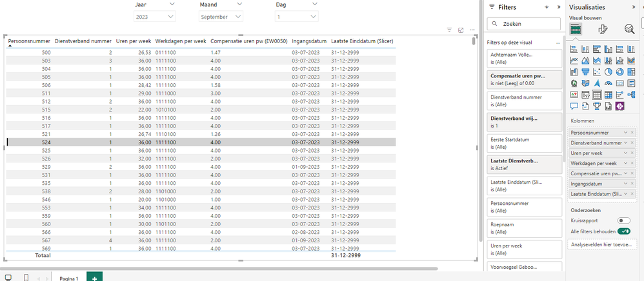Expand the Maand slicer header chevron

pyautogui.click(x=239, y=4)
